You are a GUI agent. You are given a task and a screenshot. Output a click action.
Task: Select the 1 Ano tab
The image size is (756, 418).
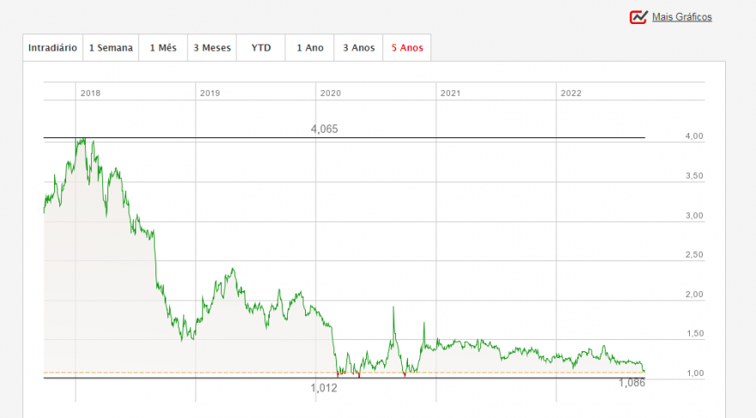[x=309, y=48]
